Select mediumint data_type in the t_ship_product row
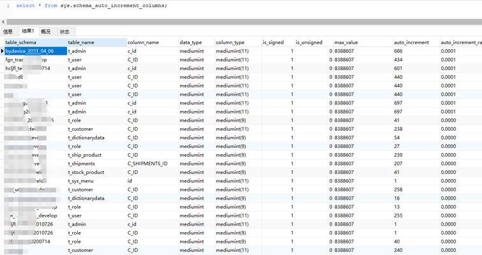This screenshot has width=482, height=255. pos(192,155)
